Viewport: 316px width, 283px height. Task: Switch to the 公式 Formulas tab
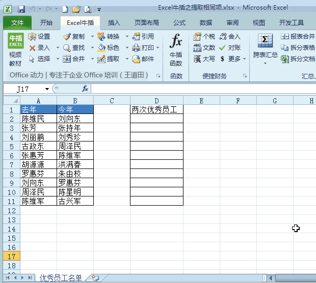click(x=179, y=23)
